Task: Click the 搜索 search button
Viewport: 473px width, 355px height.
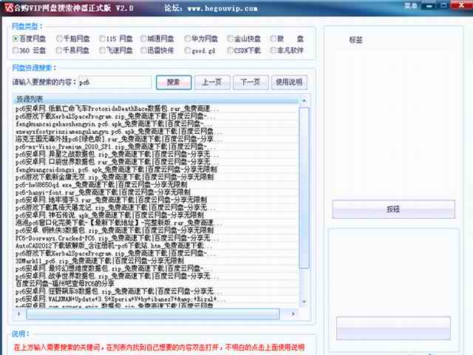Action: point(174,82)
